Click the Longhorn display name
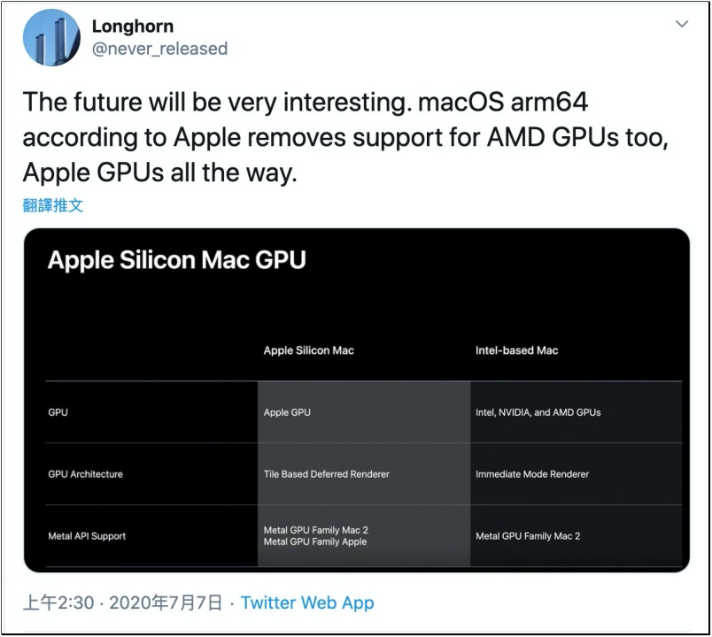 pyautogui.click(x=133, y=27)
